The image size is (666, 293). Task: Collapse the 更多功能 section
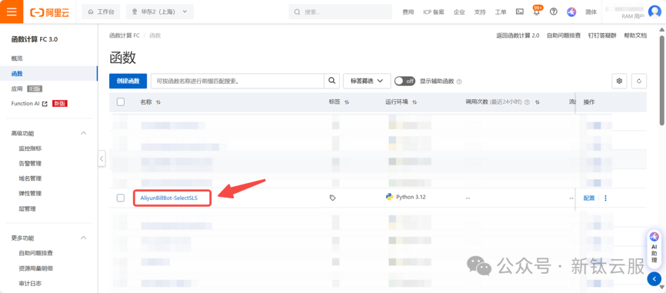[84, 238]
